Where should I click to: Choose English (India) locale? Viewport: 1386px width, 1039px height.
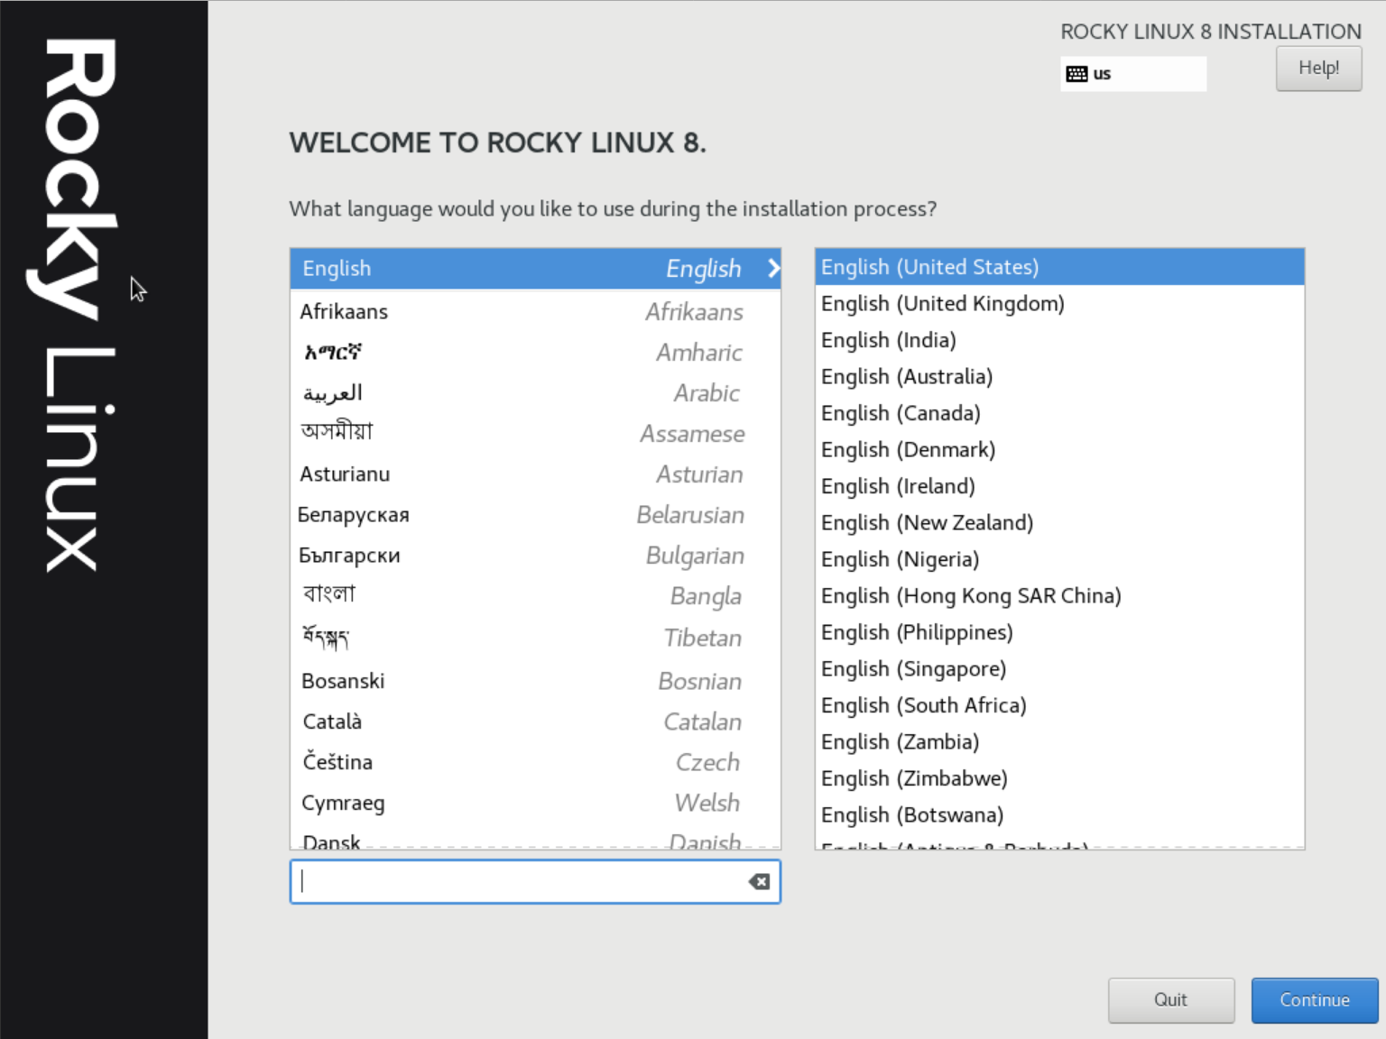[1059, 340]
